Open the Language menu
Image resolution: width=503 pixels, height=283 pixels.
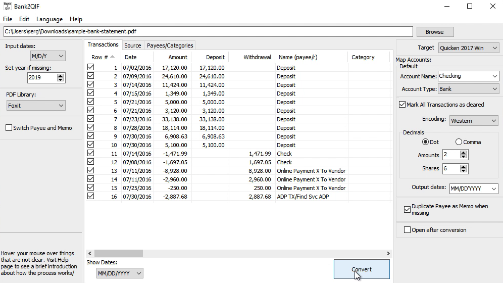tap(49, 19)
